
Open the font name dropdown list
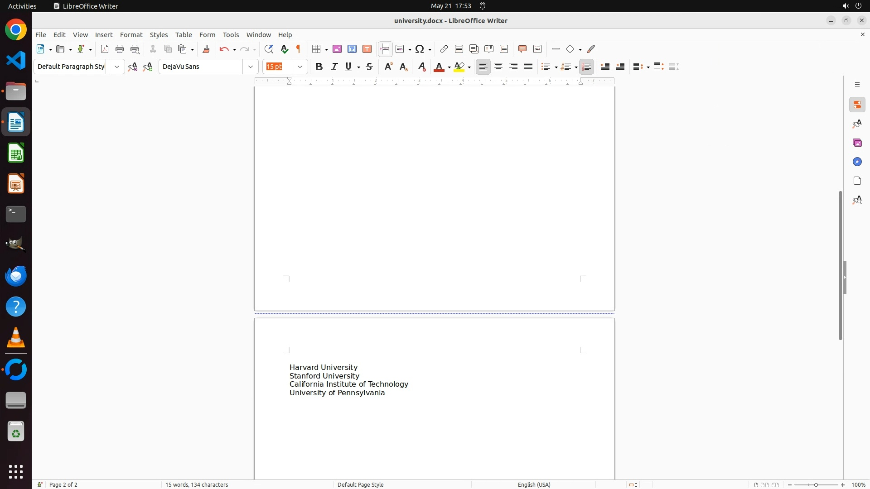click(251, 67)
